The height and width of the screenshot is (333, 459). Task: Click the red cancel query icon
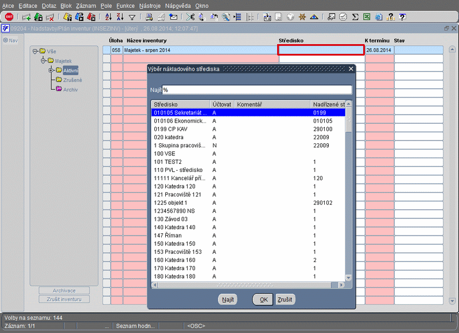(91, 17)
